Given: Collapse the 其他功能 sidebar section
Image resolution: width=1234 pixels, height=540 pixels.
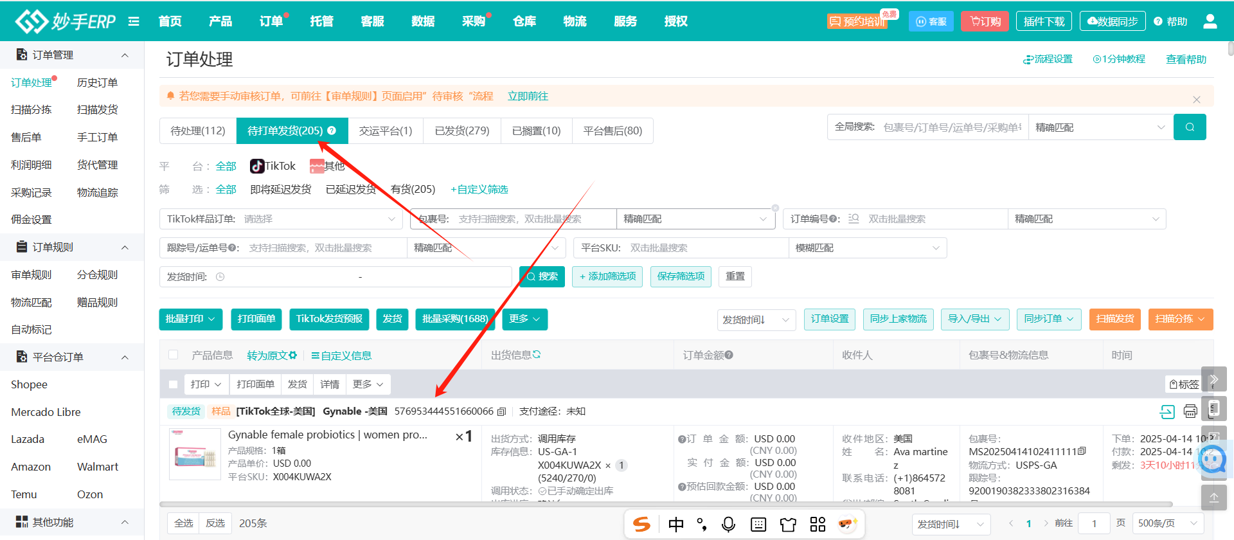Looking at the screenshot, I should 125,522.
